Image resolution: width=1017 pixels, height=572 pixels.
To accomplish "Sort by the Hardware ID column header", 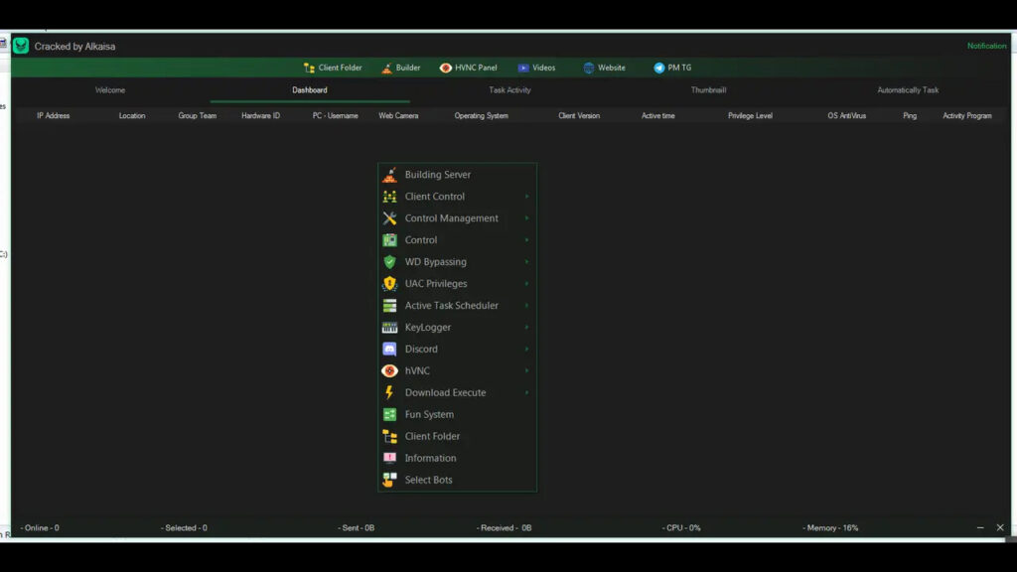I will click(261, 115).
